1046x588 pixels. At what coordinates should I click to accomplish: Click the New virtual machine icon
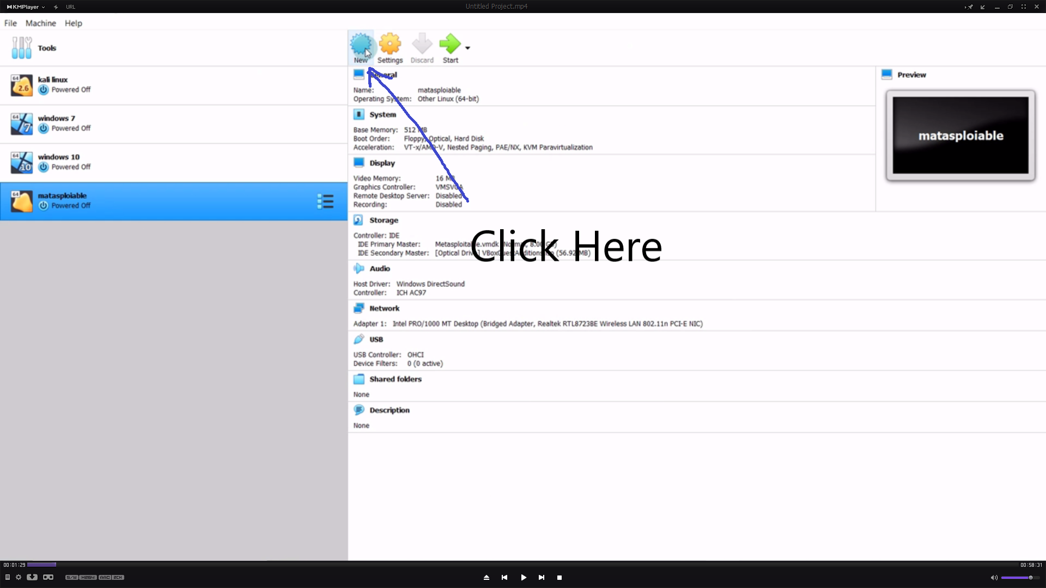tap(360, 44)
